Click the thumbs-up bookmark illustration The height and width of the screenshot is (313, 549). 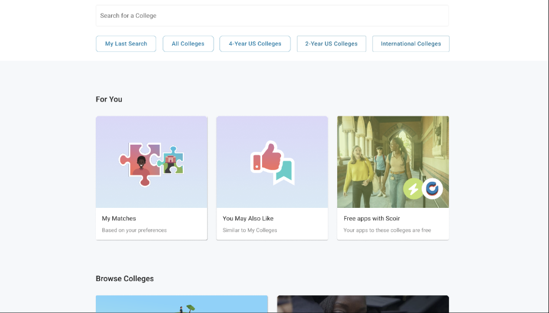pyautogui.click(x=272, y=163)
